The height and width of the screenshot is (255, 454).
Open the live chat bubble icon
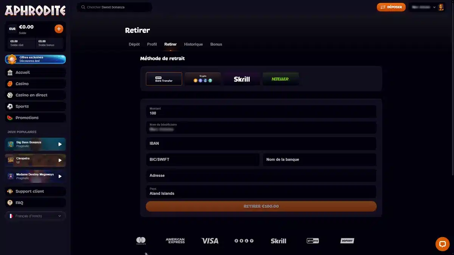tap(442, 244)
